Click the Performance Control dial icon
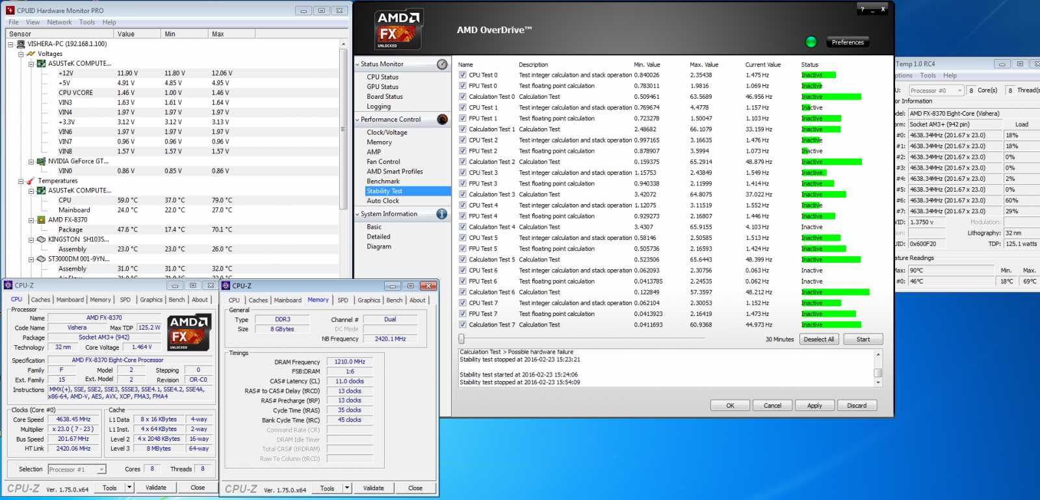This screenshot has height=500, width=1040. [442, 120]
